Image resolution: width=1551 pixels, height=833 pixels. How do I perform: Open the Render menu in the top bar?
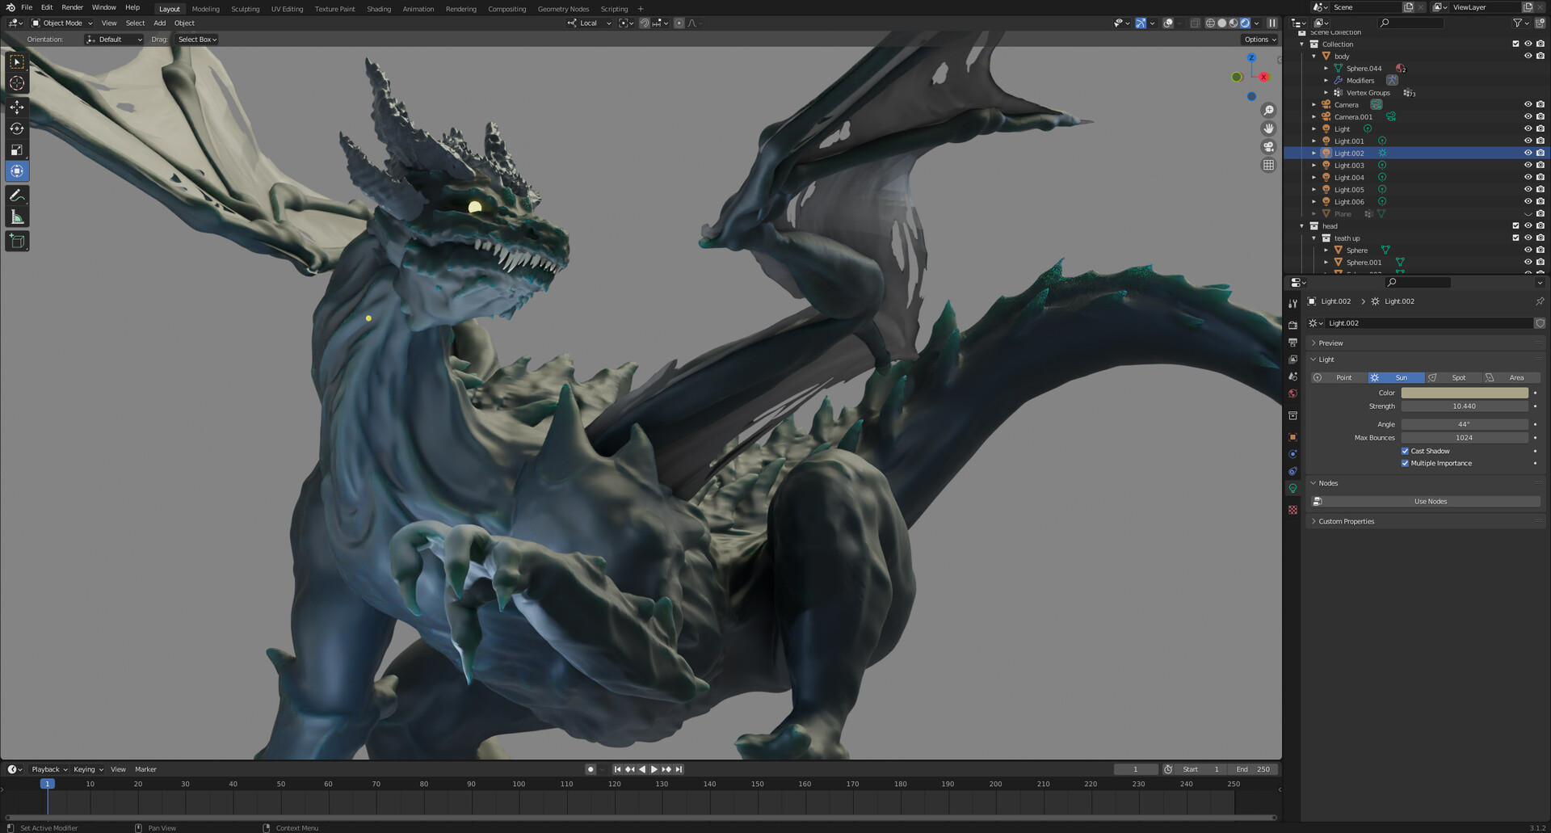coord(72,7)
